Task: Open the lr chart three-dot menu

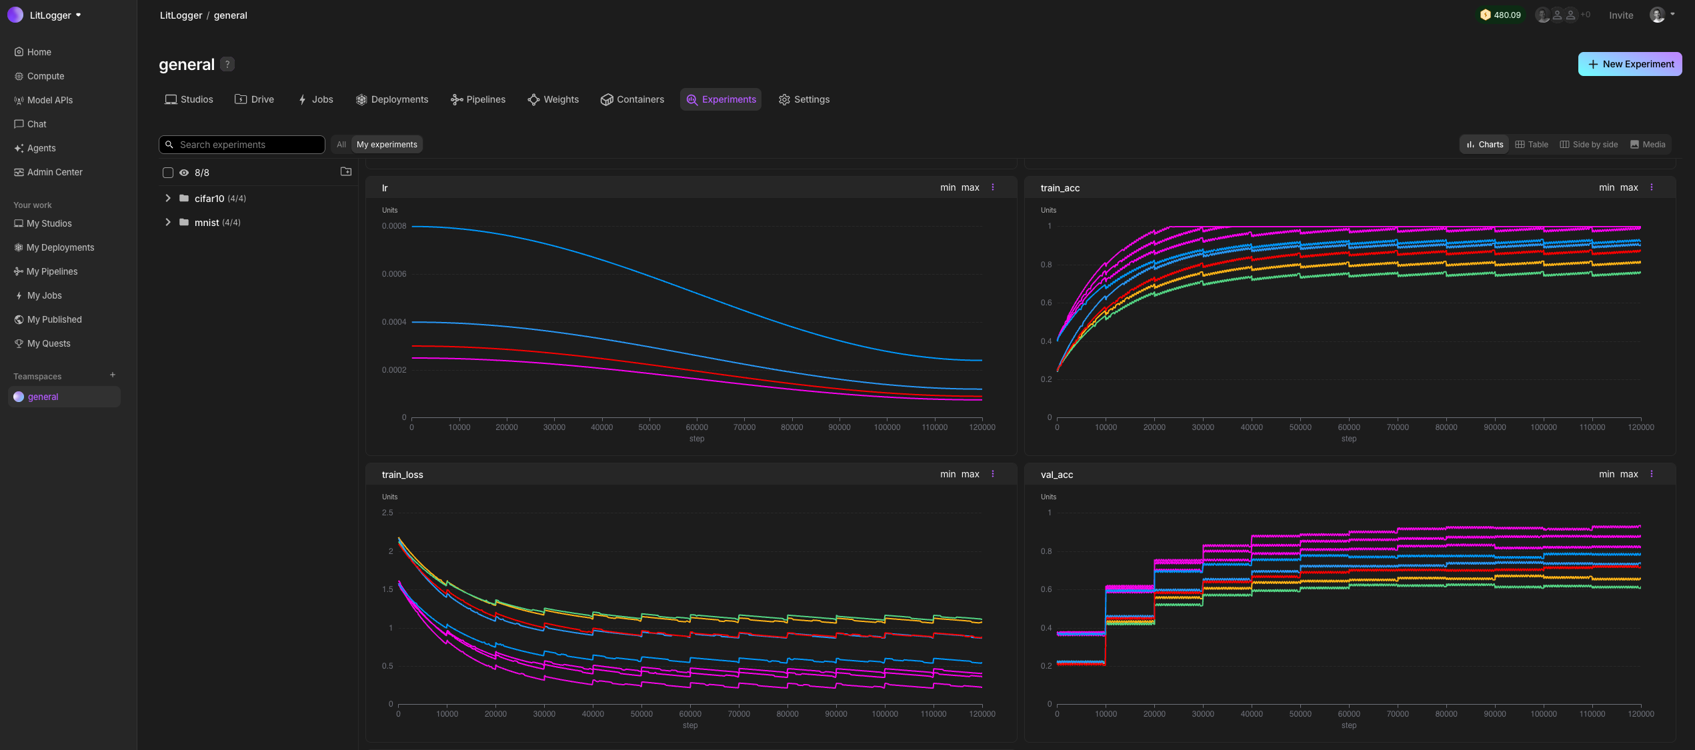Action: (x=993, y=187)
